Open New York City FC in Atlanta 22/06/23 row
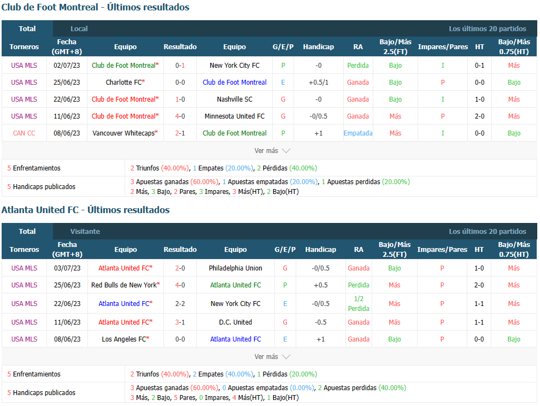The height and width of the screenshot is (406, 540). point(235,303)
